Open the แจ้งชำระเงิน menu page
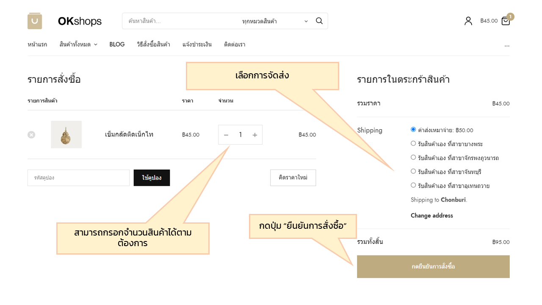The image size is (542, 305). (197, 44)
